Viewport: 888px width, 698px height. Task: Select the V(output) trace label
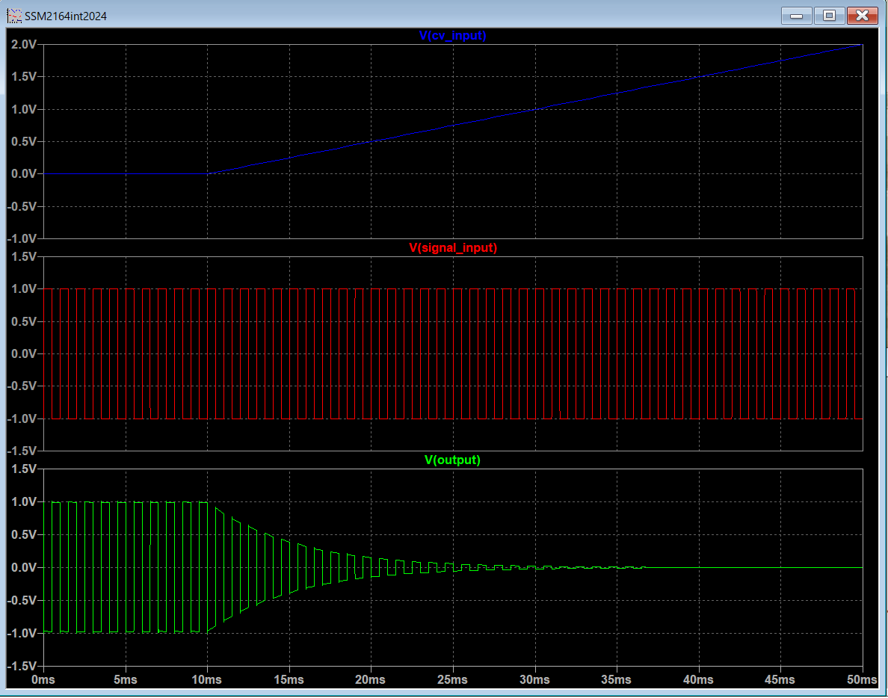(x=452, y=460)
